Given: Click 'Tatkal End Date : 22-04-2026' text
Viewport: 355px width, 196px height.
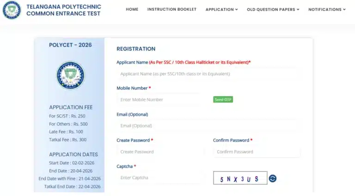Looking at the screenshot, I should tap(73, 186).
